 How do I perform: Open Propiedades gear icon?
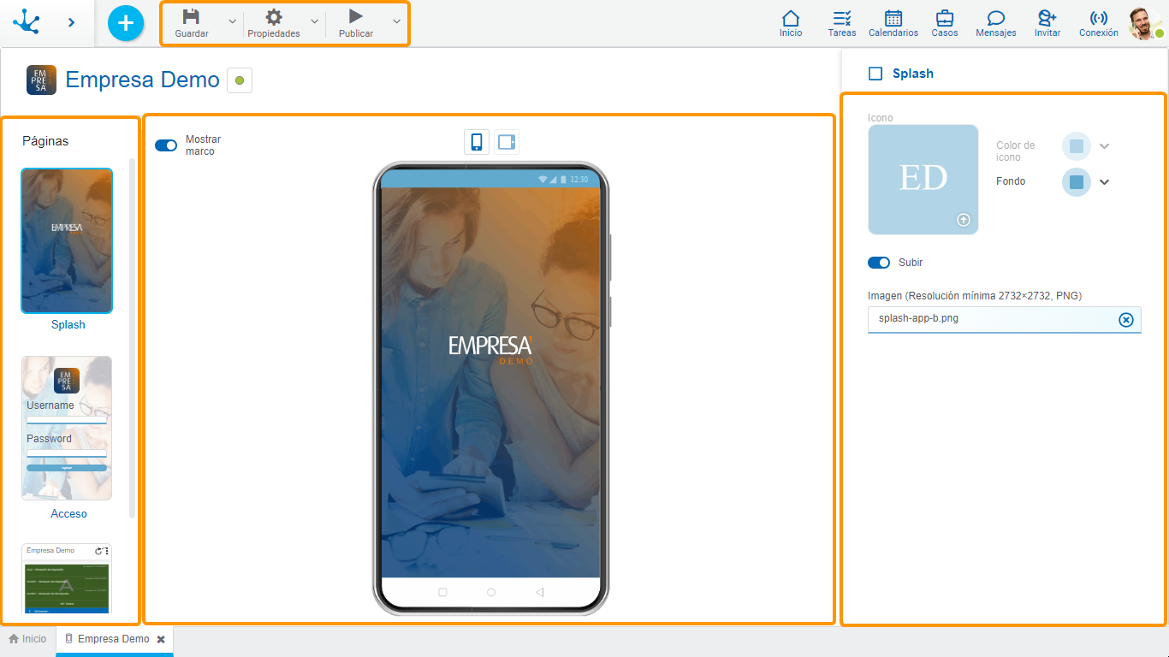click(273, 17)
